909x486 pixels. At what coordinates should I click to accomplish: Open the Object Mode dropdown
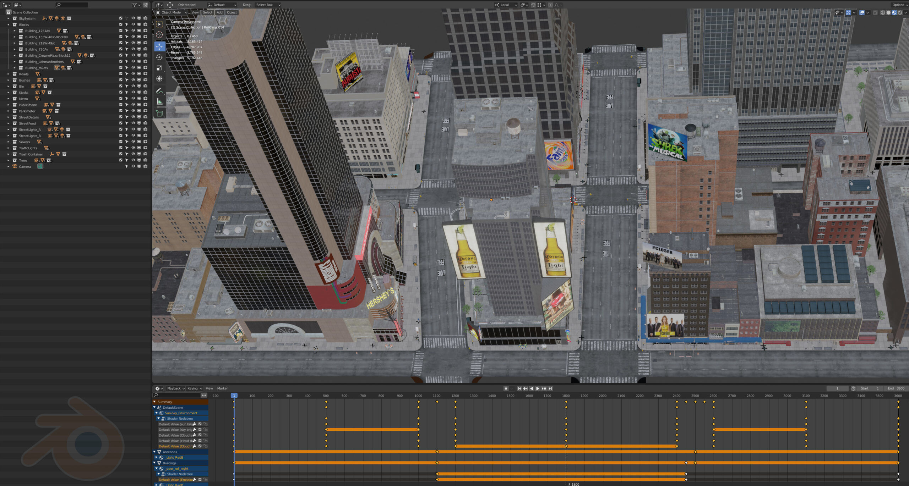tap(172, 12)
